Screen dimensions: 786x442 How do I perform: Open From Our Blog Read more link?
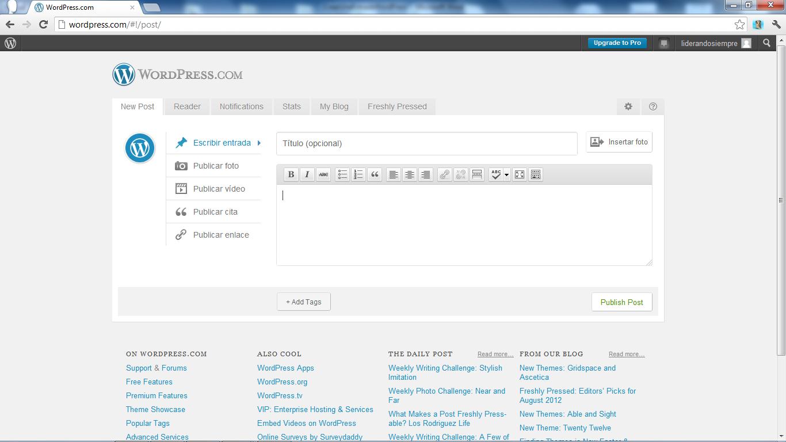[627, 354]
